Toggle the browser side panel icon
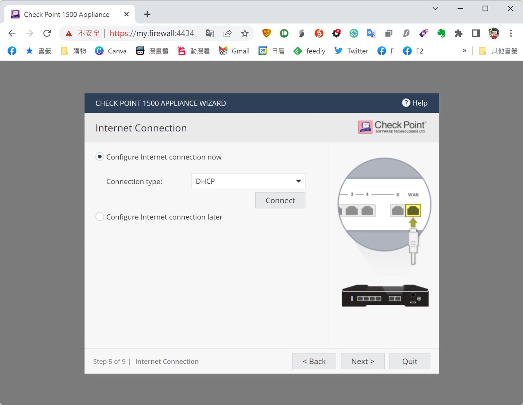The height and width of the screenshot is (405, 523). click(476, 33)
